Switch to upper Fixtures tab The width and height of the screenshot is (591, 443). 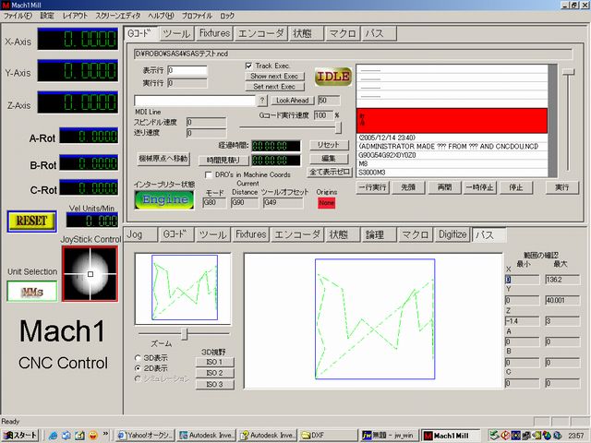214,33
